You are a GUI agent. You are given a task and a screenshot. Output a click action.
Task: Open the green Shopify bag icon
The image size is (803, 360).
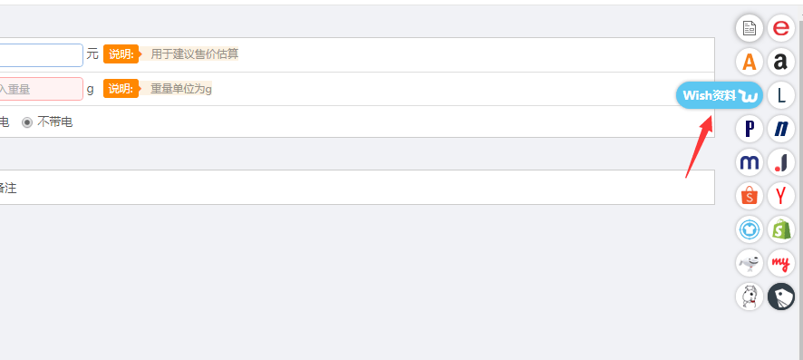click(781, 229)
